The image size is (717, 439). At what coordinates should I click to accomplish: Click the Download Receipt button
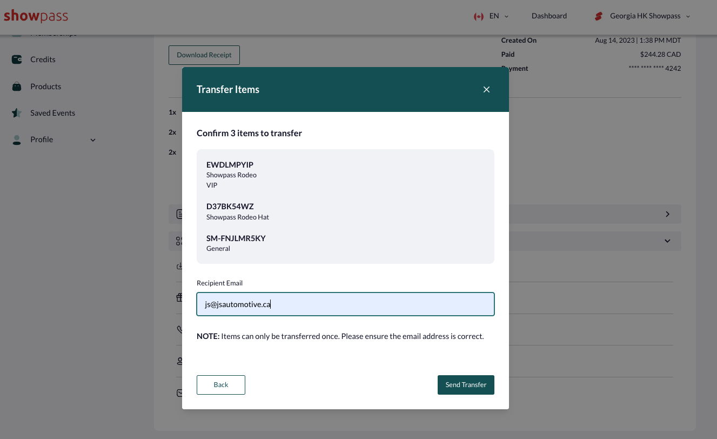[x=204, y=55]
